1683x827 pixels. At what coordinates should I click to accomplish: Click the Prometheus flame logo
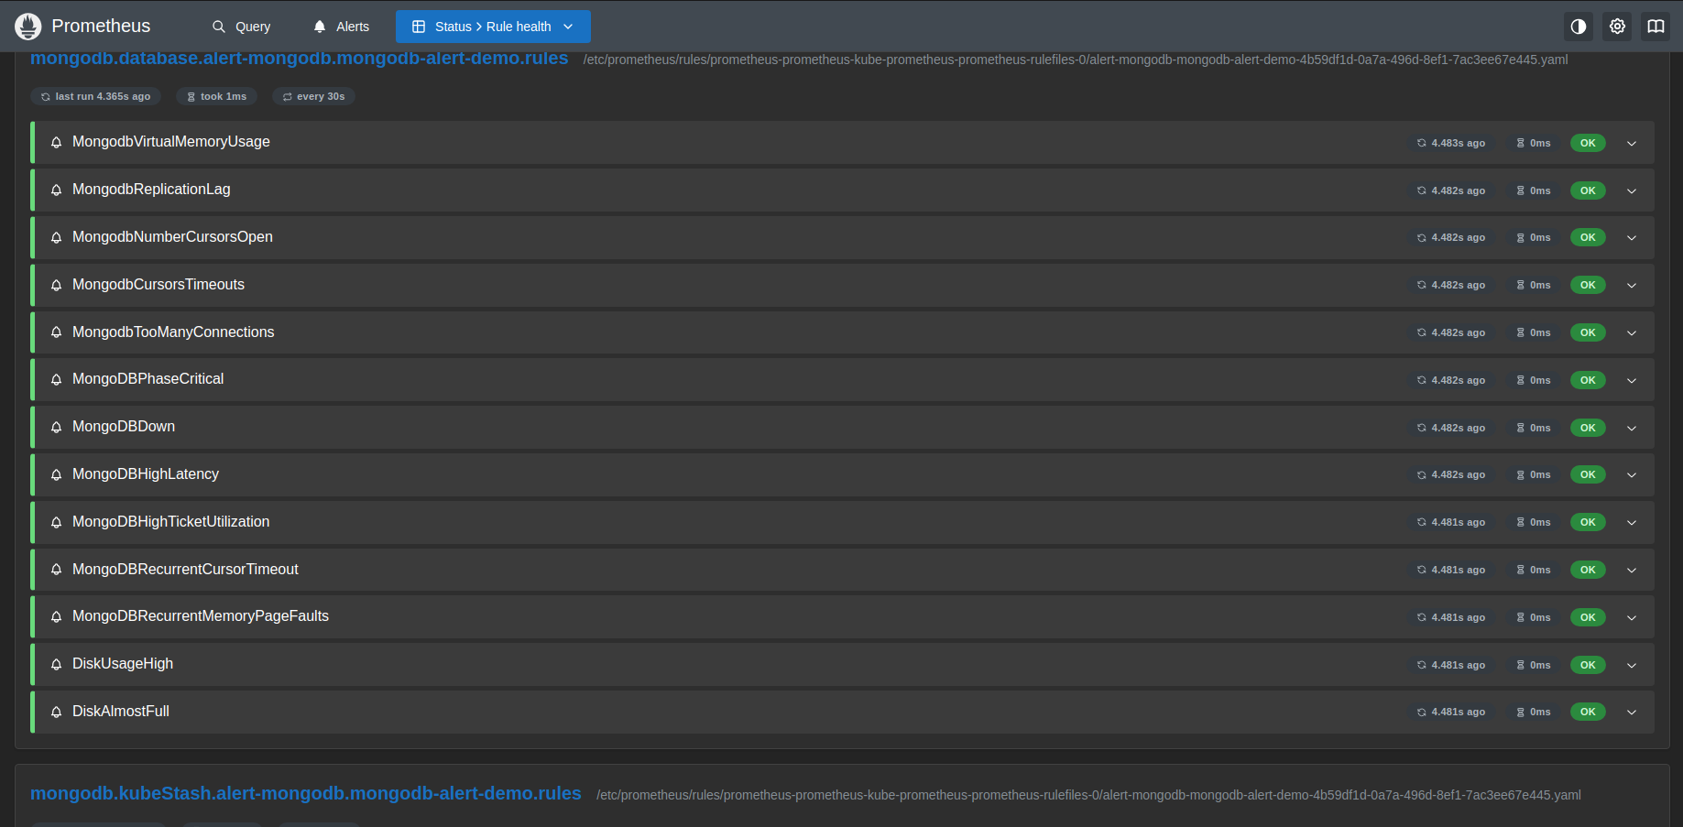click(28, 27)
